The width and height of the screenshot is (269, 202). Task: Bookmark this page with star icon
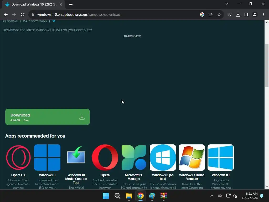(x=219, y=15)
